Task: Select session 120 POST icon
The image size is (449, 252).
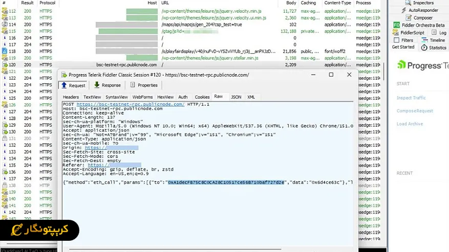Action: [5, 64]
